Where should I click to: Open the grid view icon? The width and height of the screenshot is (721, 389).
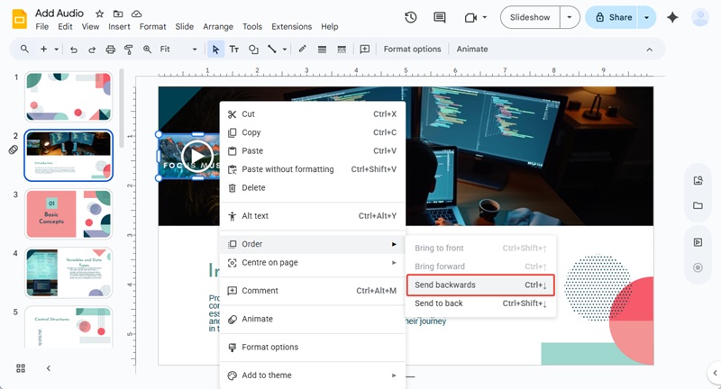point(21,368)
